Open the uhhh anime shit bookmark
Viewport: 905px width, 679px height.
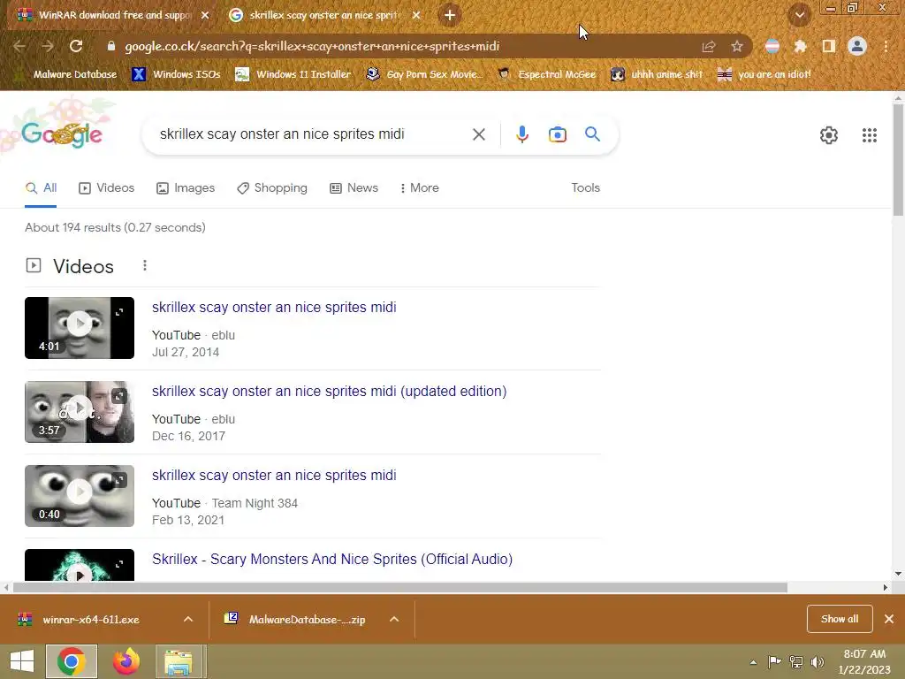pyautogui.click(x=657, y=74)
